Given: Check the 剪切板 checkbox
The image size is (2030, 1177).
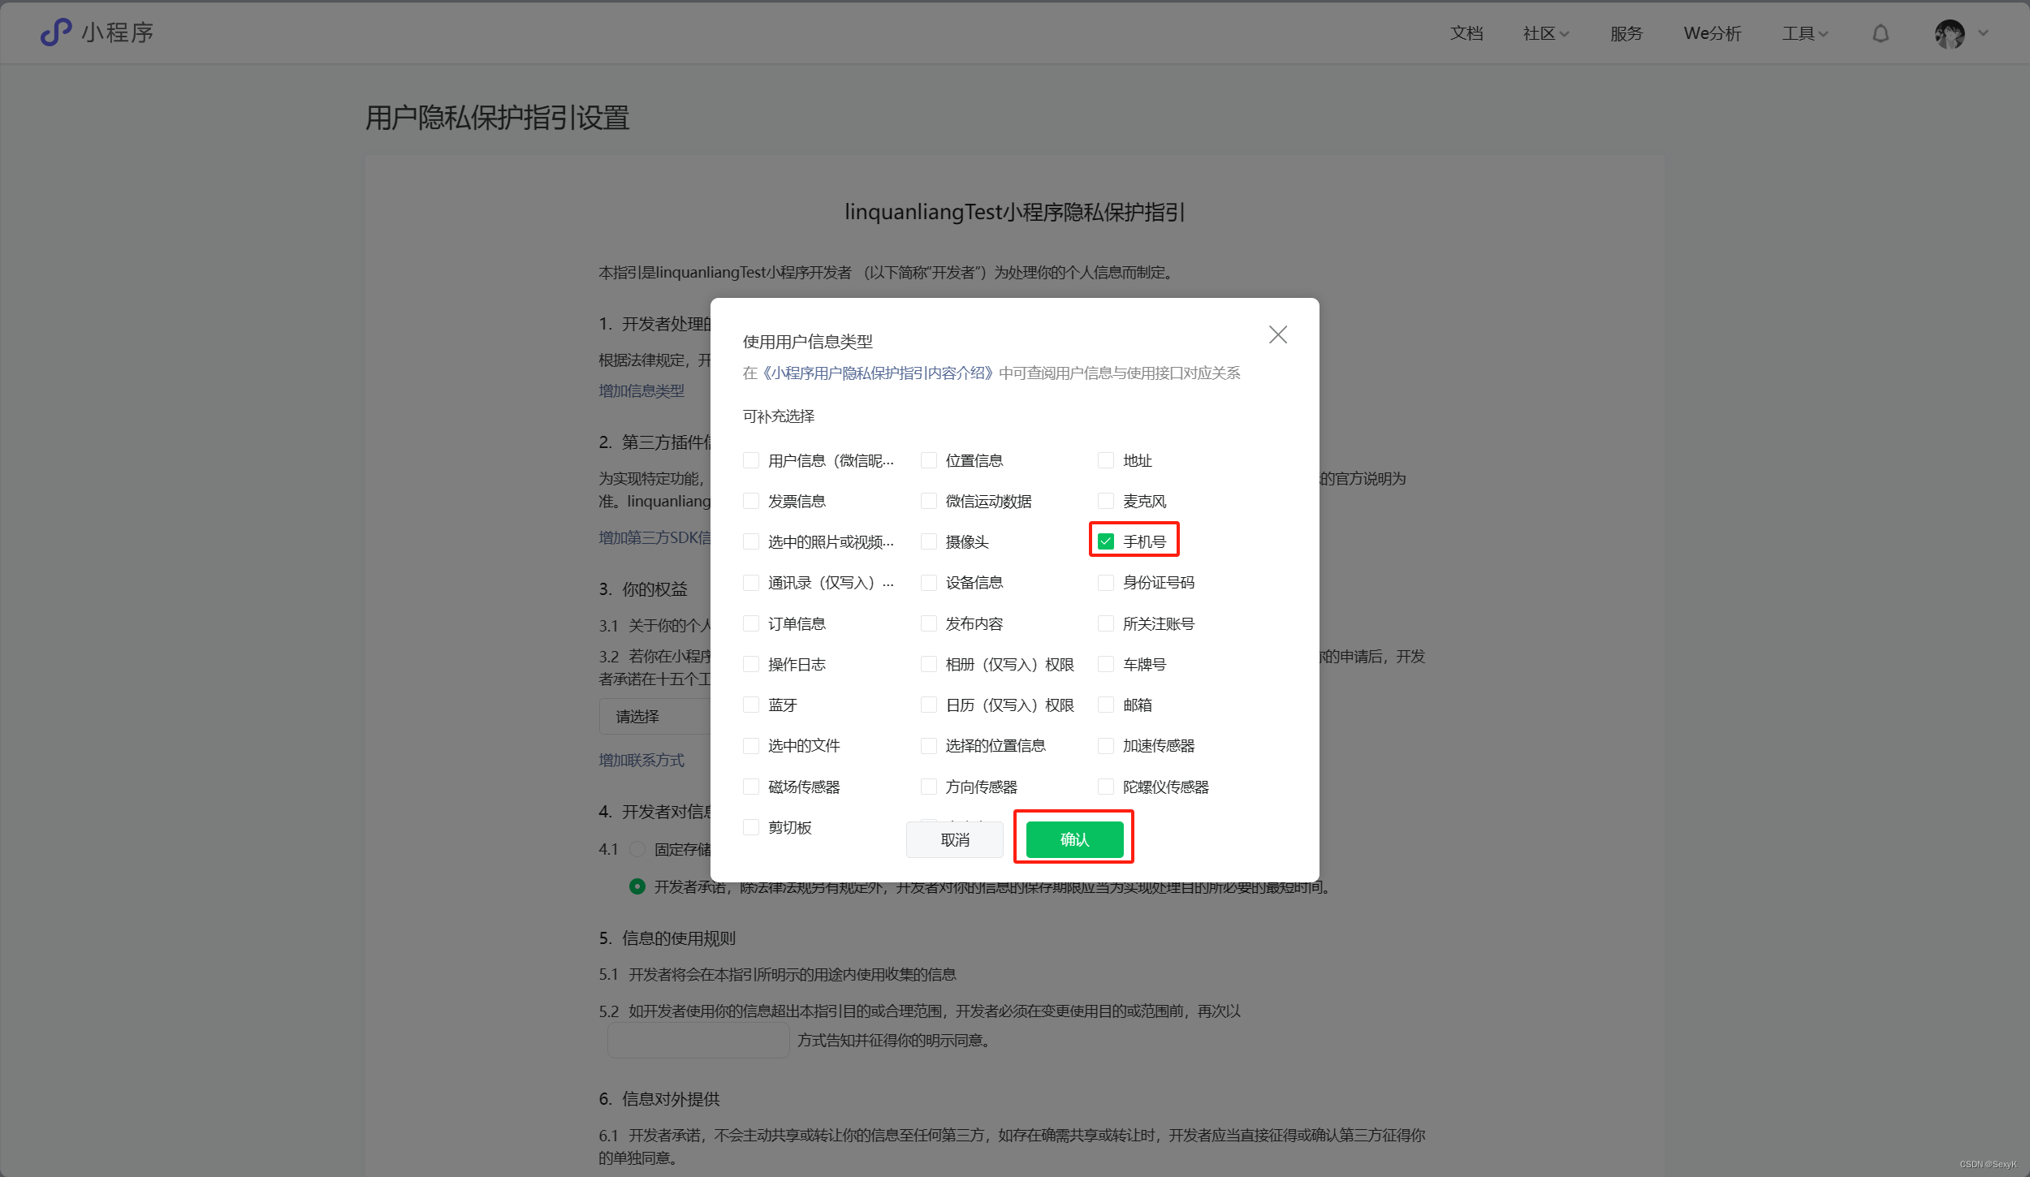Looking at the screenshot, I should coord(751,827).
